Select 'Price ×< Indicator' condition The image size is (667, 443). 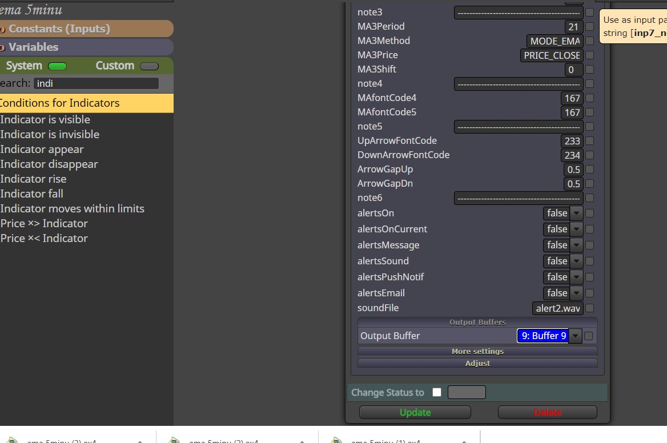tap(44, 239)
